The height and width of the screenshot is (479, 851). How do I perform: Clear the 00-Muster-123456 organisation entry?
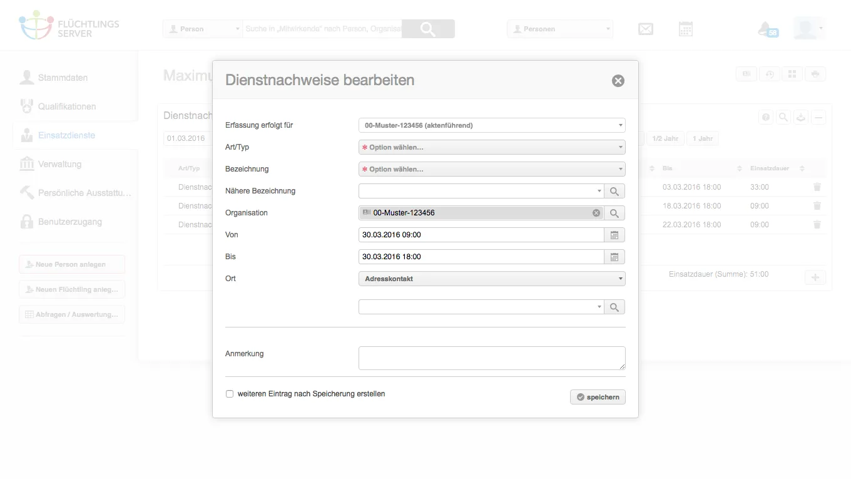[596, 213]
